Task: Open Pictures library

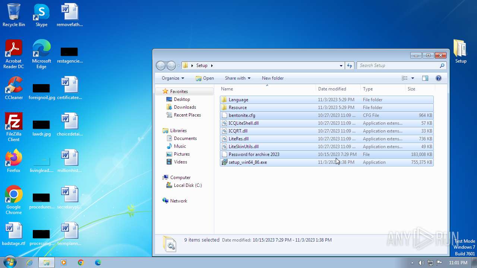Action: 181,154
